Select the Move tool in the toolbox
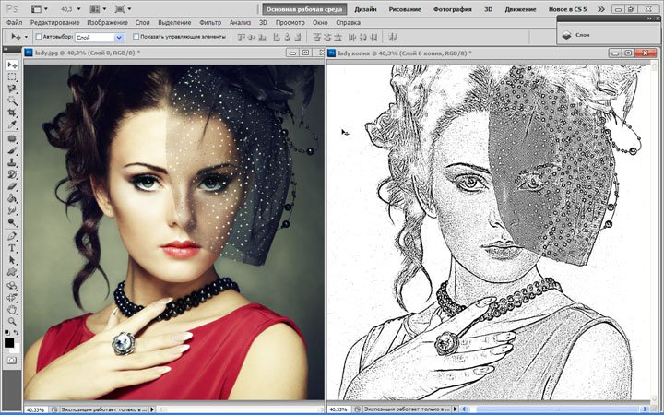Screen dimensions: 664x415 click(x=12, y=65)
